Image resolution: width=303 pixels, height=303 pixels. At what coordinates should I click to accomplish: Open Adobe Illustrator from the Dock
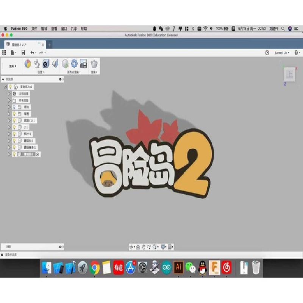click(178, 267)
